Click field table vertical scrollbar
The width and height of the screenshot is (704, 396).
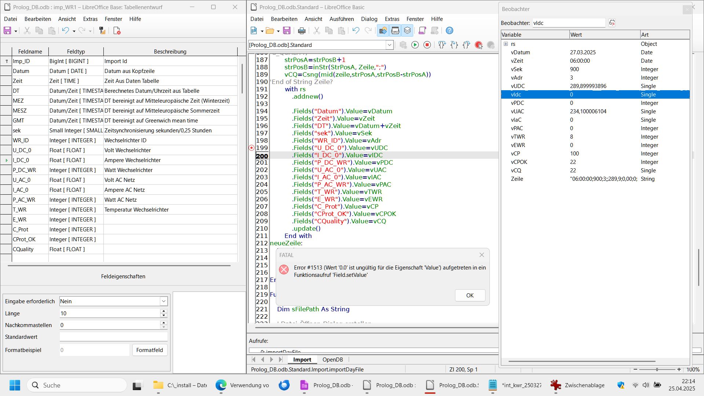pos(242,79)
